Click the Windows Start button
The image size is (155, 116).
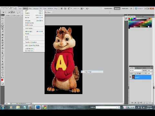(3, 107)
